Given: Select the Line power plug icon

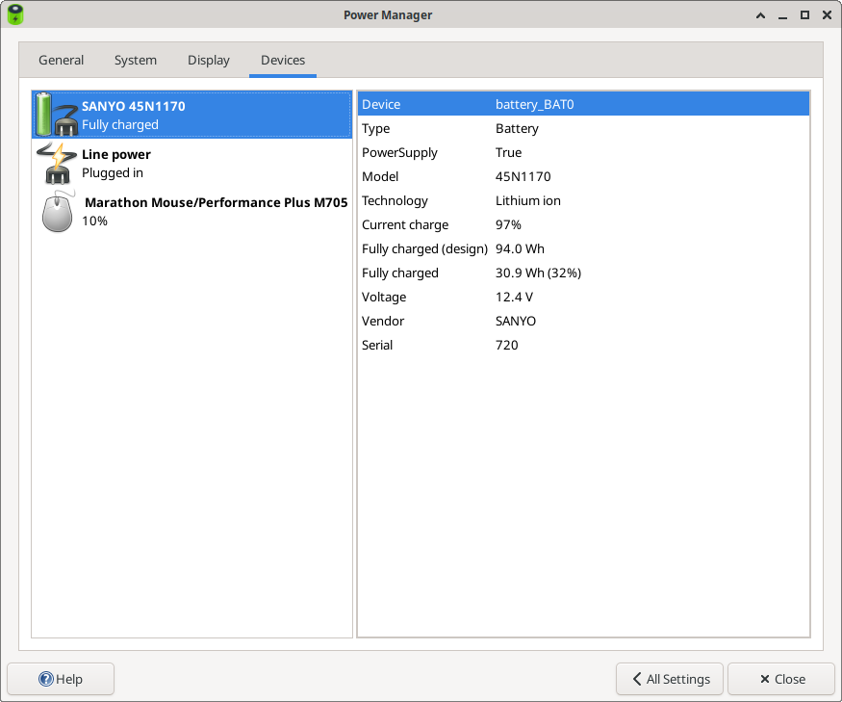Looking at the screenshot, I should (x=56, y=163).
